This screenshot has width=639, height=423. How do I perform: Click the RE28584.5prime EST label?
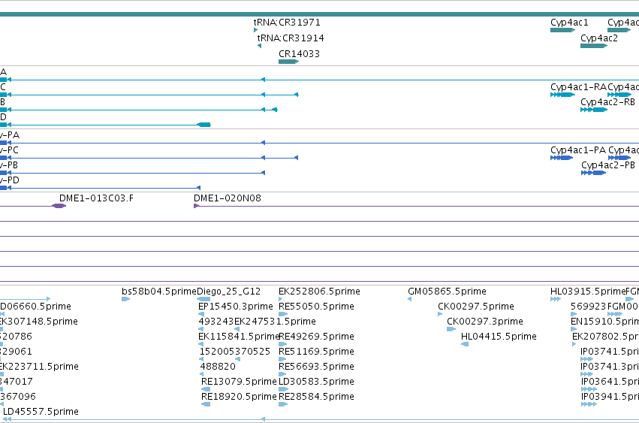point(316,397)
